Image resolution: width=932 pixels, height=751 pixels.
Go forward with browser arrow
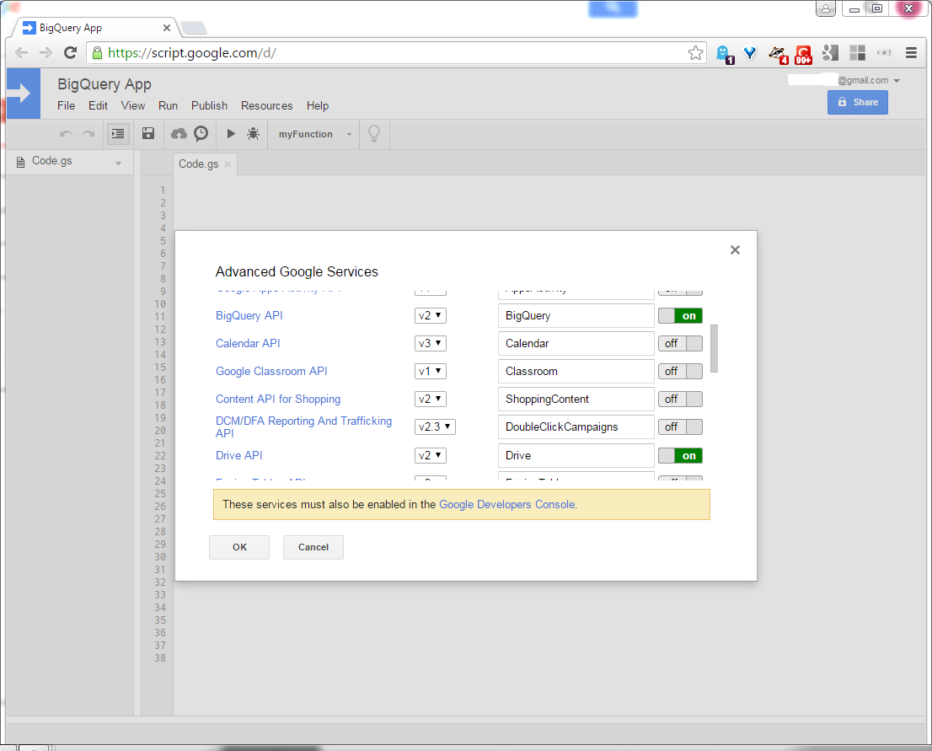(46, 52)
